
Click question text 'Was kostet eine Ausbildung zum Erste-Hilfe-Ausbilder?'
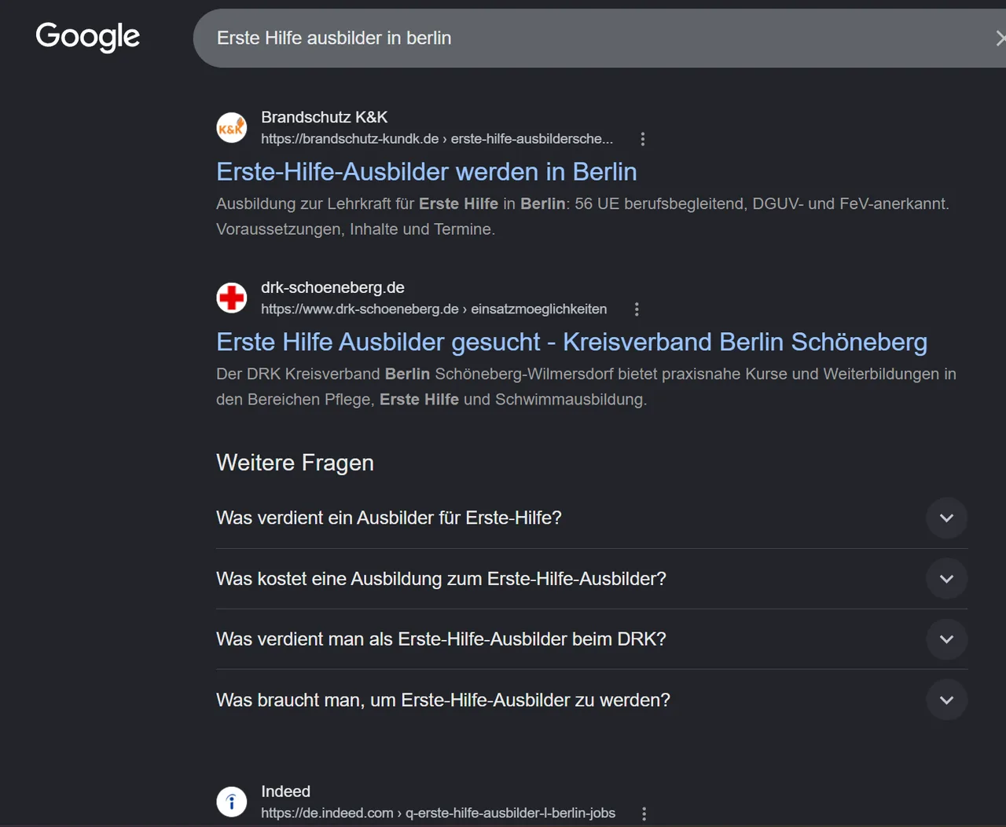[441, 579]
